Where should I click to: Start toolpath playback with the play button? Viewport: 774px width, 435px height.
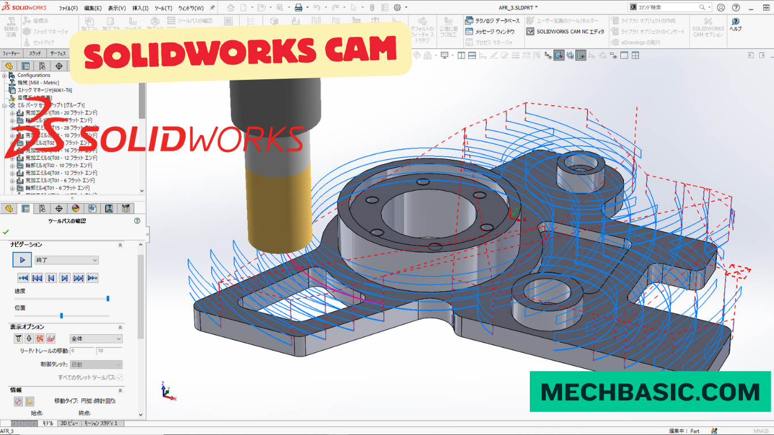coord(22,260)
